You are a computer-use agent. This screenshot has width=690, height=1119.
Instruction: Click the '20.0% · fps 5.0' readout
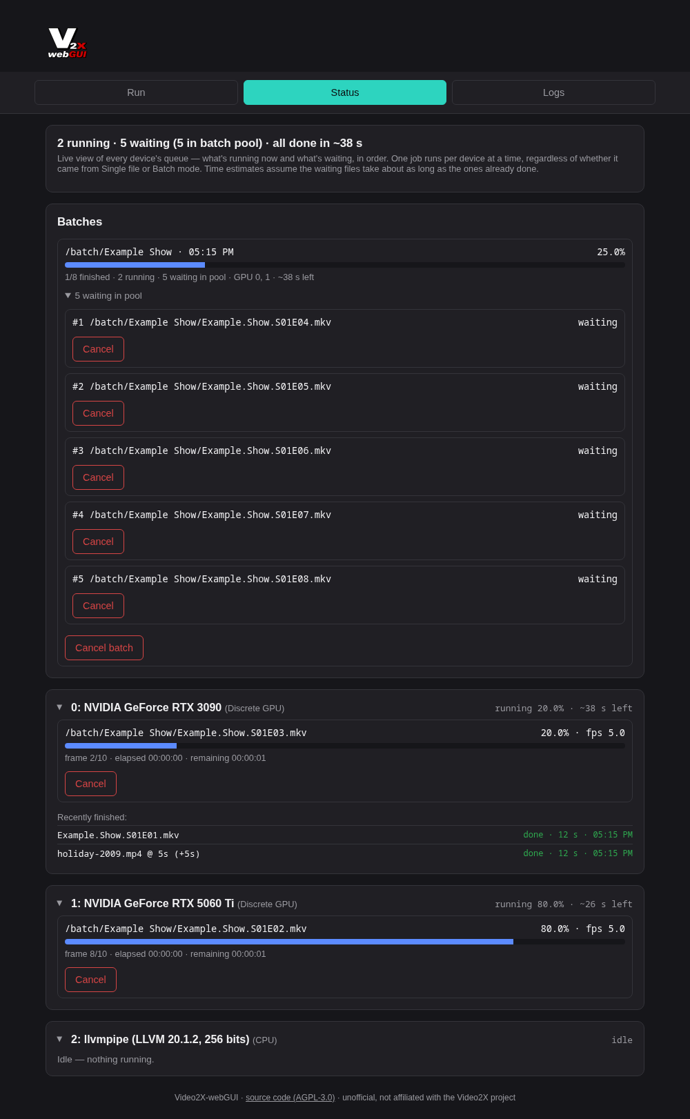coord(583,733)
